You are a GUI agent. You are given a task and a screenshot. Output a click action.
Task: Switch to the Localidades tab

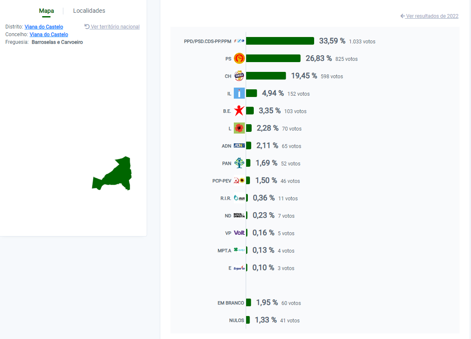(x=89, y=11)
